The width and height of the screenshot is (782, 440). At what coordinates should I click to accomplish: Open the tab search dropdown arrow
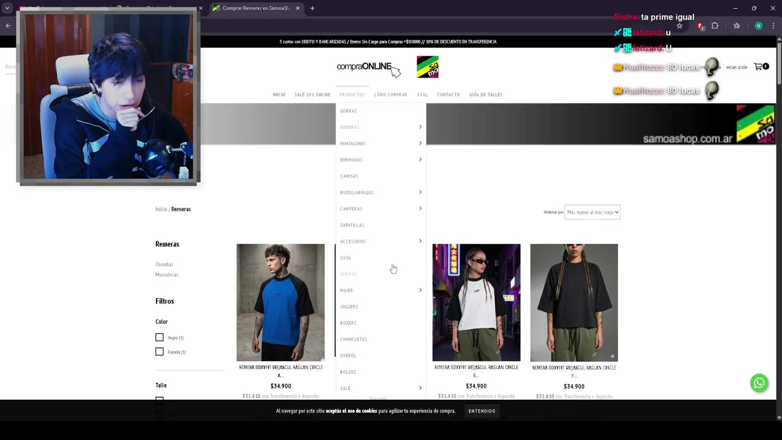pos(7,8)
